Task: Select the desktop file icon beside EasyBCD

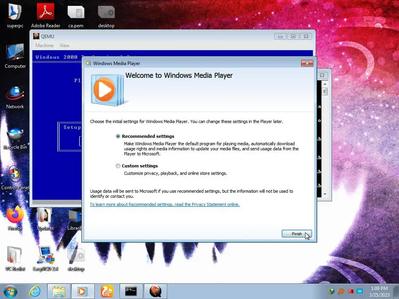Action: tap(76, 259)
